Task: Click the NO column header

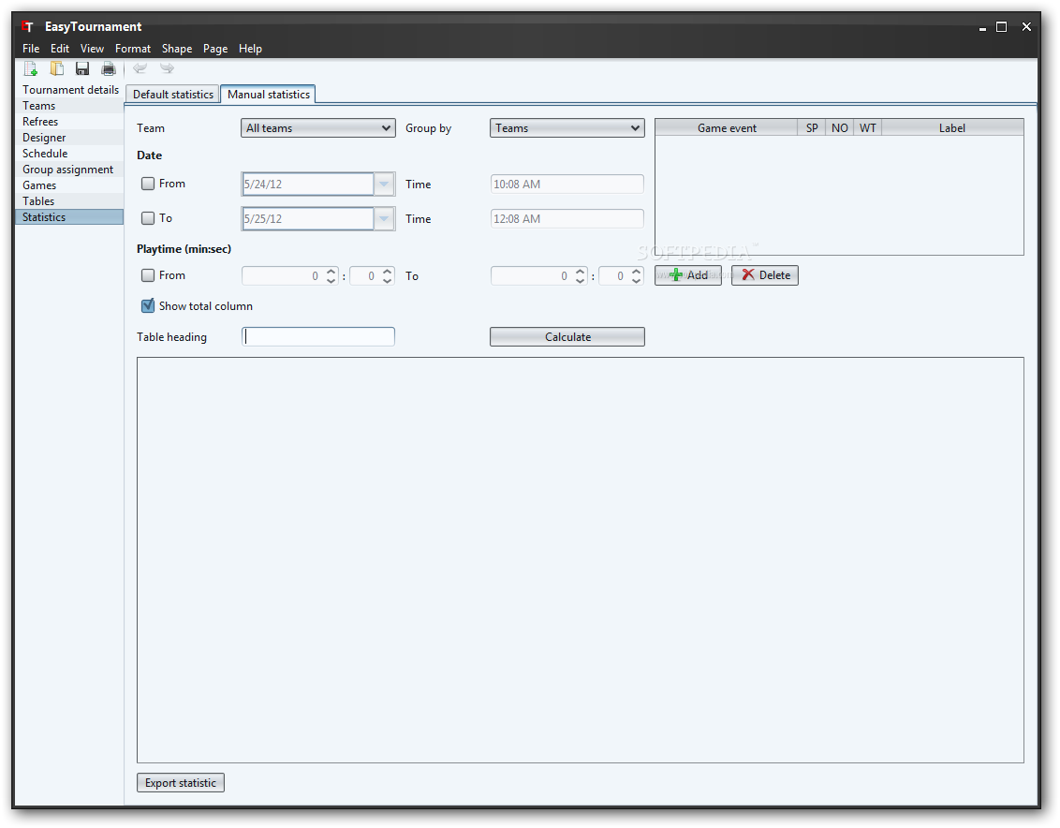Action: click(x=840, y=127)
